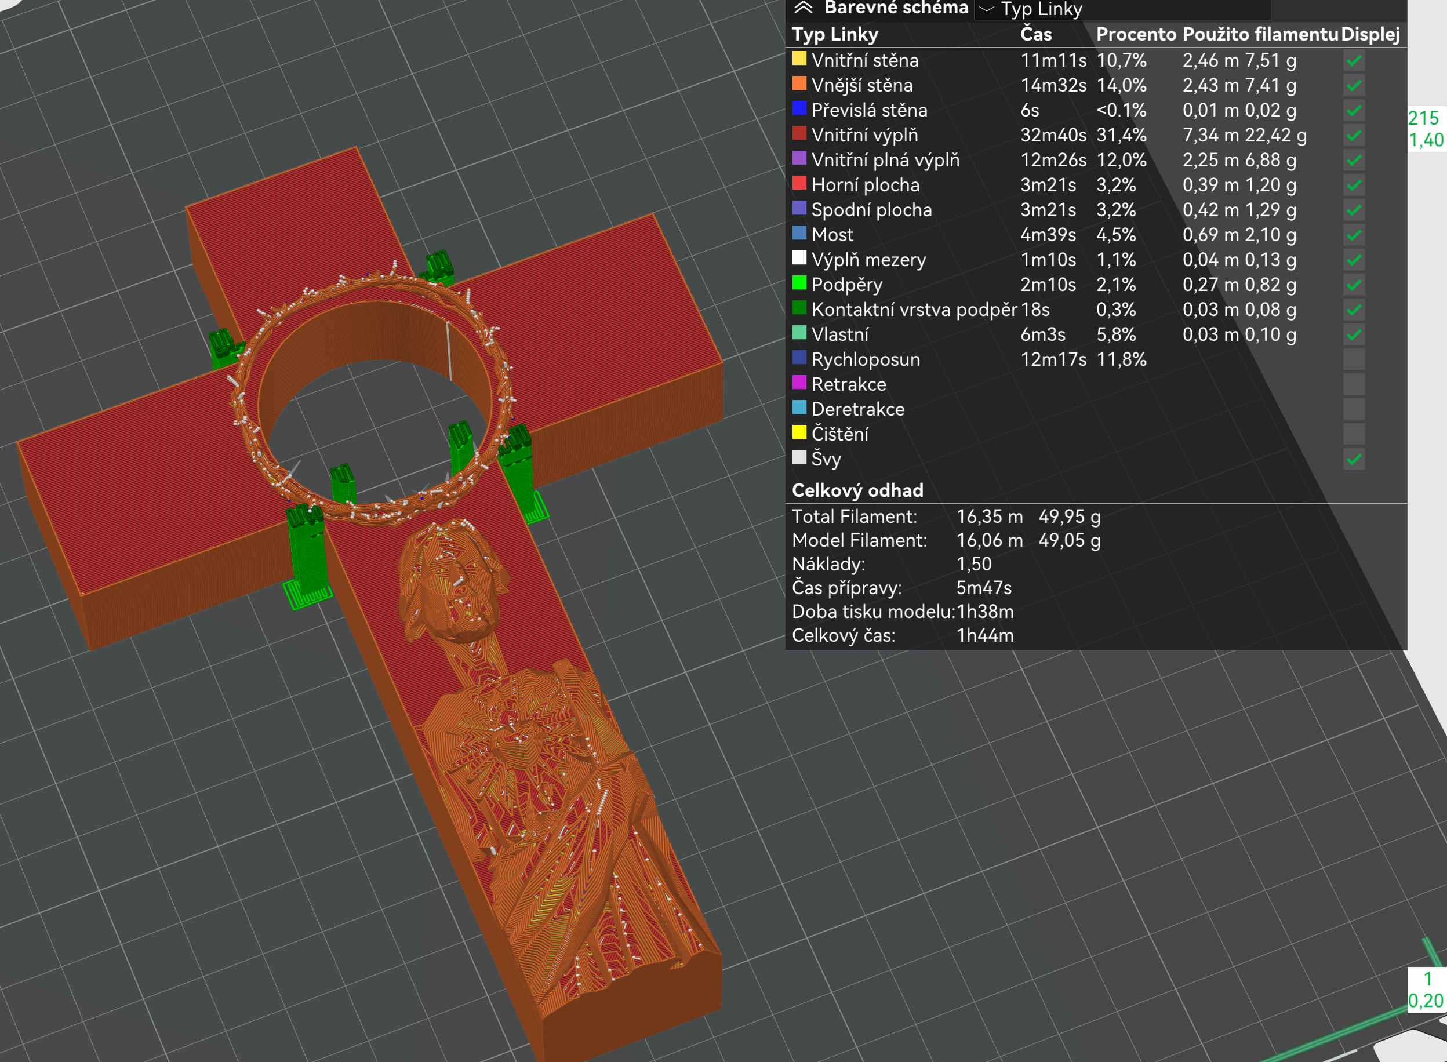Enable Čištění display checkbox
The width and height of the screenshot is (1447, 1062).
(1354, 435)
